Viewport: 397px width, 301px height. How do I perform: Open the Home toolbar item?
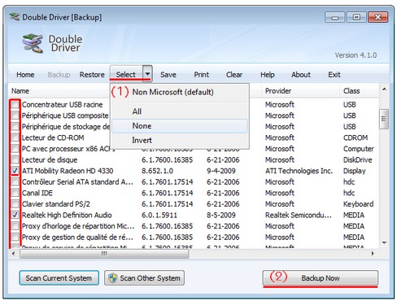tap(25, 75)
